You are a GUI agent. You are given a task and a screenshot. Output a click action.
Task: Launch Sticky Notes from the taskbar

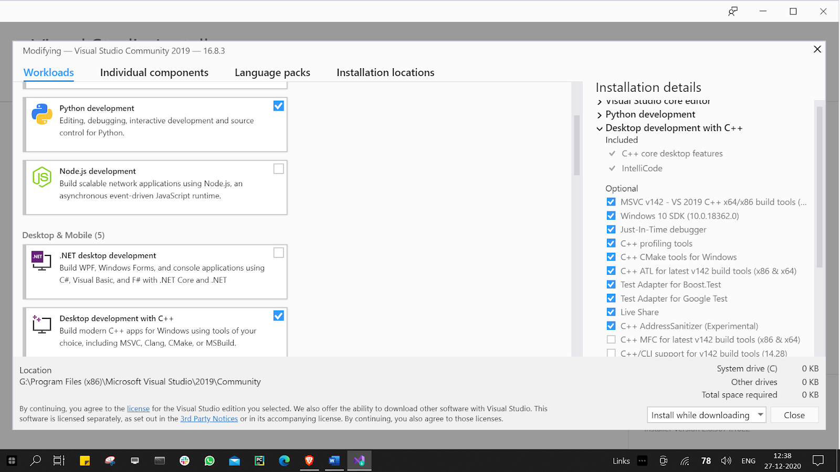[85, 460]
